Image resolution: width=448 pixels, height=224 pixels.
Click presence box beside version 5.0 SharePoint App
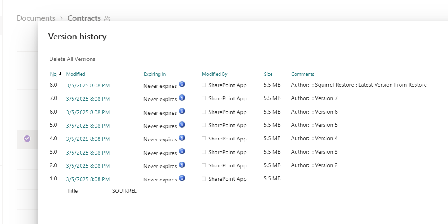tap(204, 125)
